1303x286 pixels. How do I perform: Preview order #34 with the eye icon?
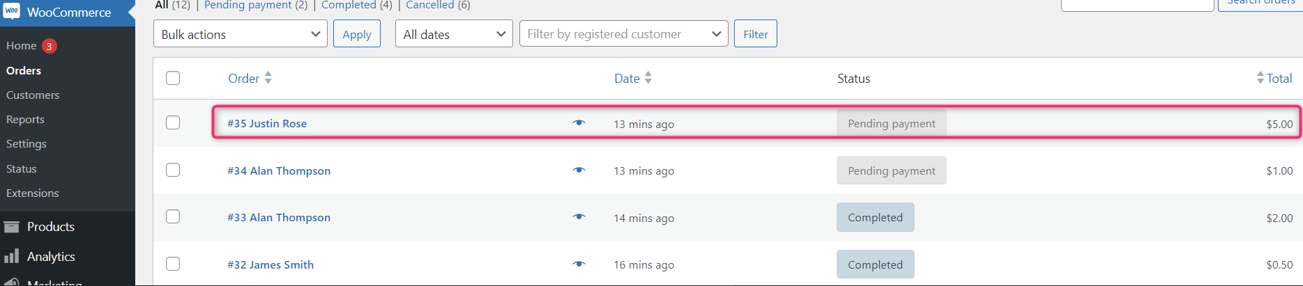click(579, 170)
